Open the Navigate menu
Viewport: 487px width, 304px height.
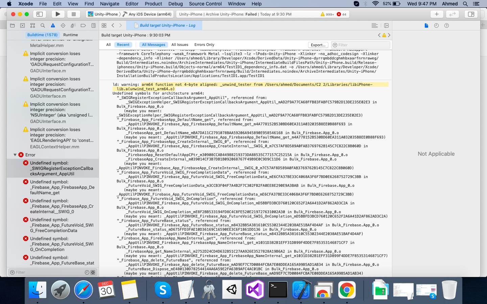pos(110,4)
